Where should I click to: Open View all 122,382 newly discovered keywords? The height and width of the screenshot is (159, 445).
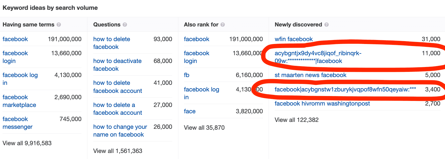(297, 120)
